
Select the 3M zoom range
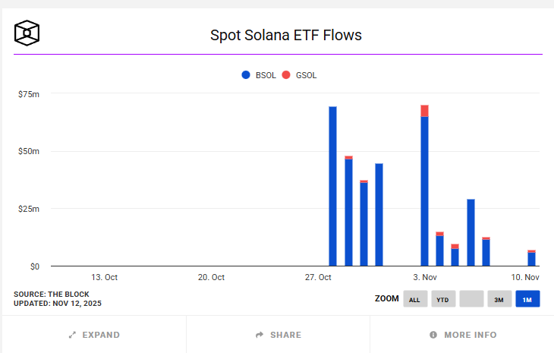499,299
